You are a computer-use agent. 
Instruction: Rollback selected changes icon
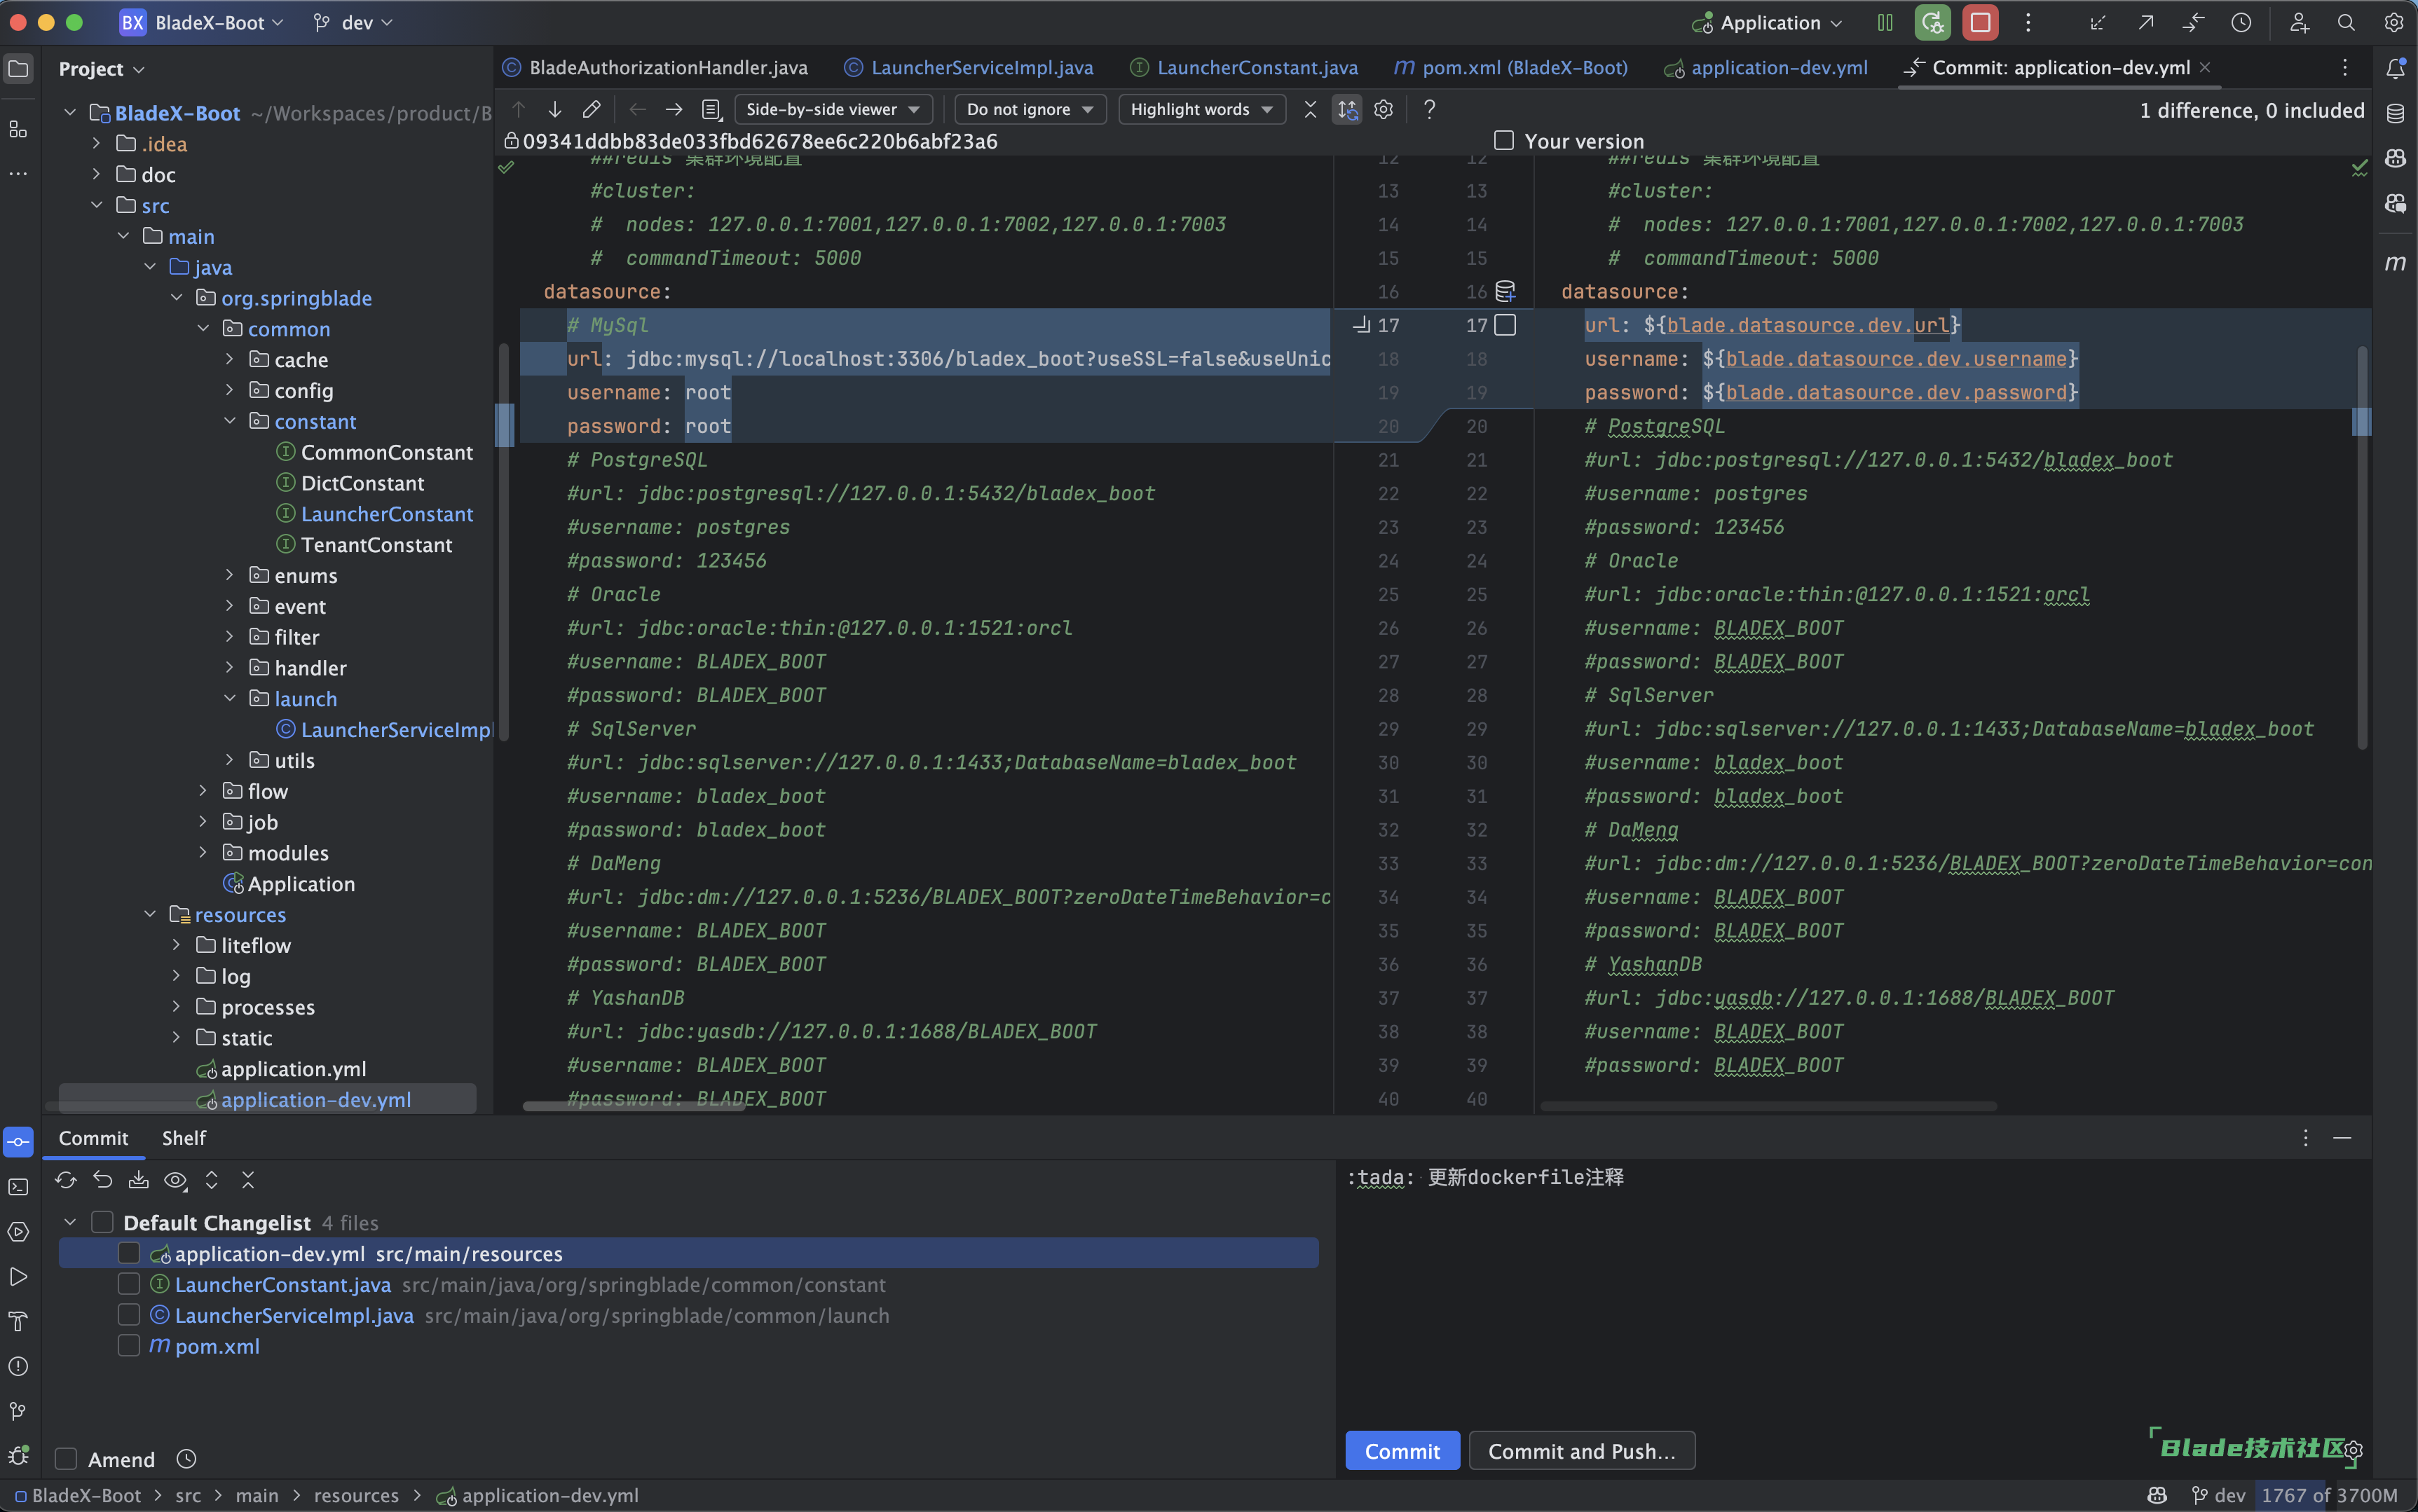(102, 1180)
